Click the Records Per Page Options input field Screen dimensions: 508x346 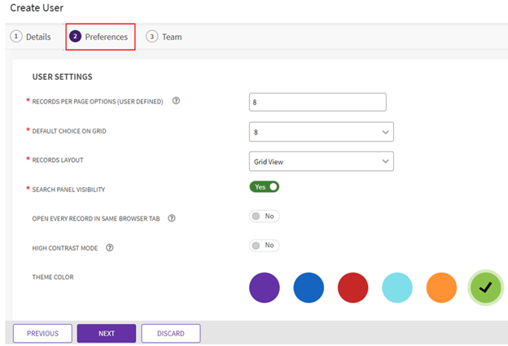coord(317,102)
